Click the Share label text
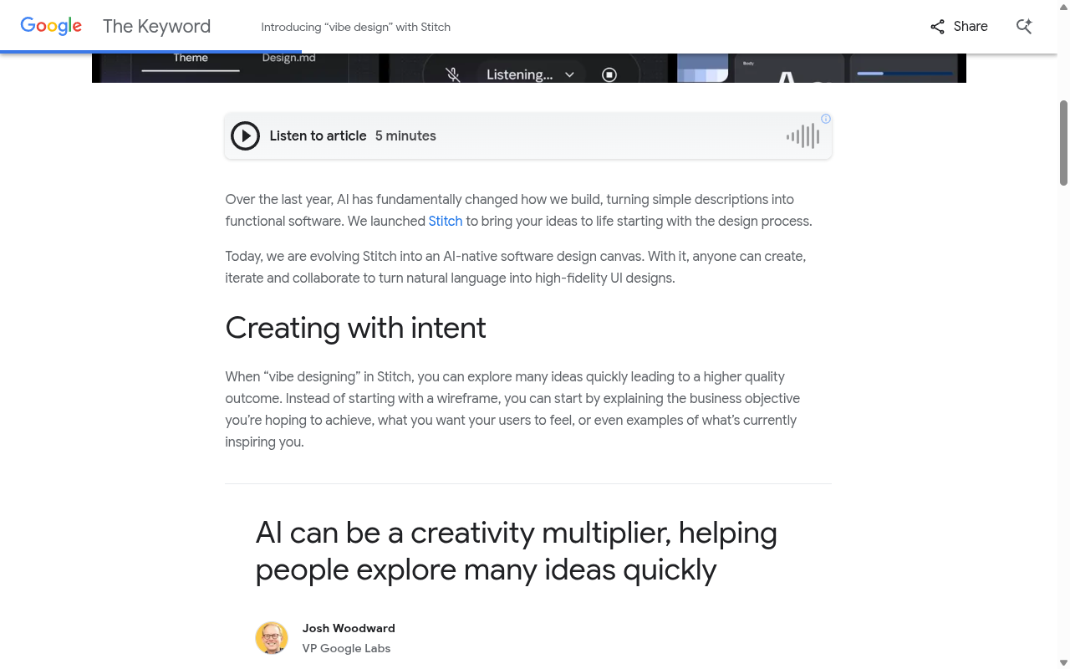Screen dimensions: 1070x669 pos(971,27)
